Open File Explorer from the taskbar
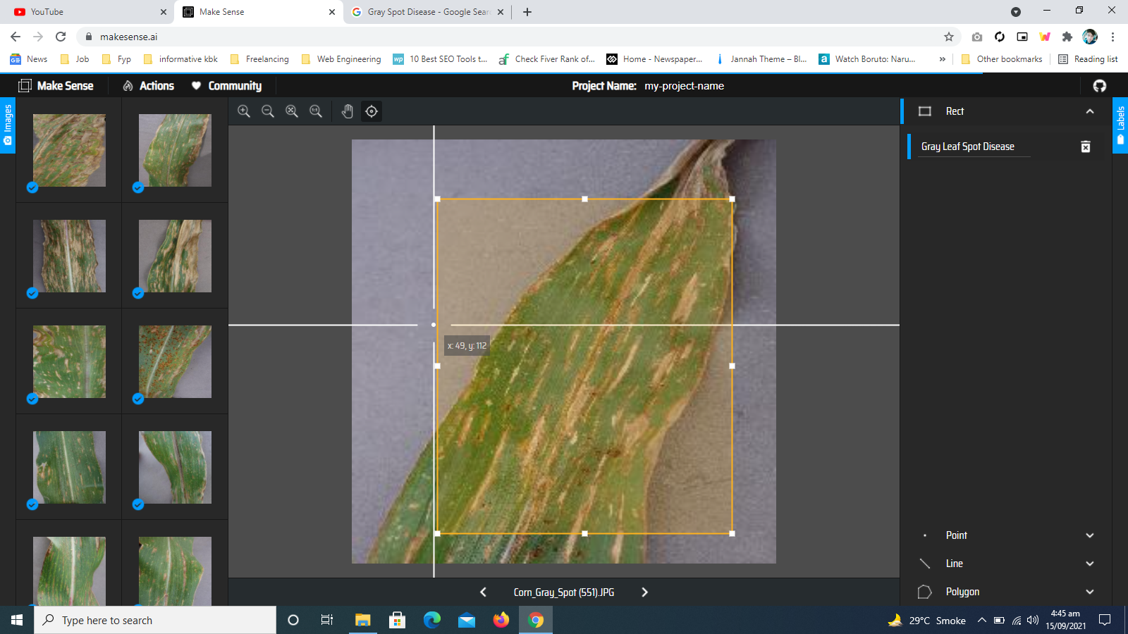Viewport: 1128px width, 634px height. point(362,620)
